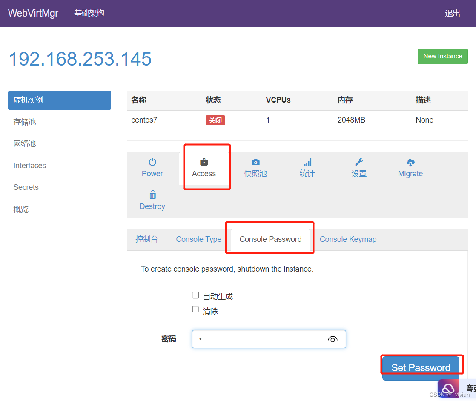The image size is (476, 401).
Task: Click the Set Password button
Action: (x=421, y=368)
